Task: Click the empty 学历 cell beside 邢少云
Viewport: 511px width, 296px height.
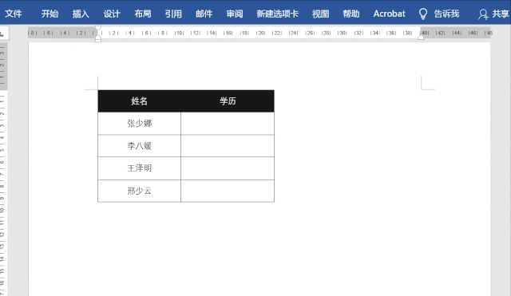Action: (x=228, y=191)
